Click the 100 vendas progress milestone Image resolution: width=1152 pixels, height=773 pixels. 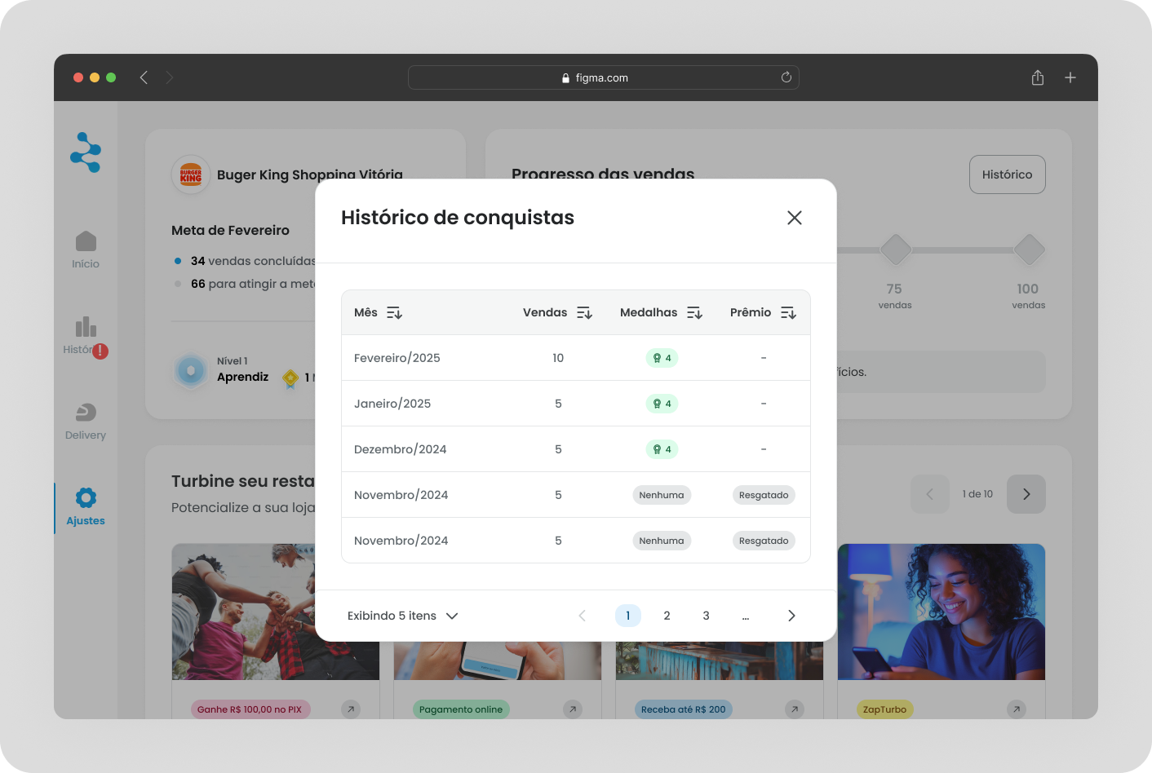coord(1029,250)
